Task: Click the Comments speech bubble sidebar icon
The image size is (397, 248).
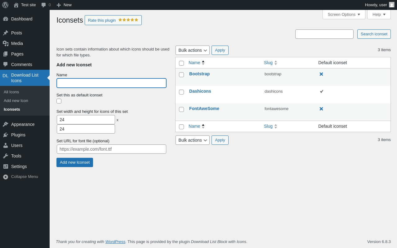Action: point(6,64)
